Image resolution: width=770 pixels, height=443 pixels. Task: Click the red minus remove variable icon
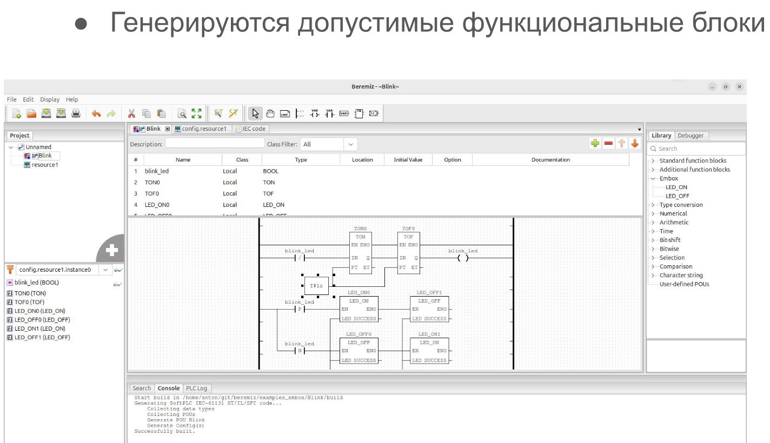point(608,144)
